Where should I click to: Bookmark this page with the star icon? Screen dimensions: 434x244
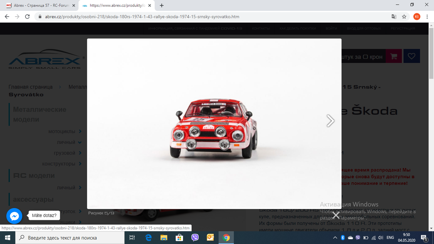[404, 16]
